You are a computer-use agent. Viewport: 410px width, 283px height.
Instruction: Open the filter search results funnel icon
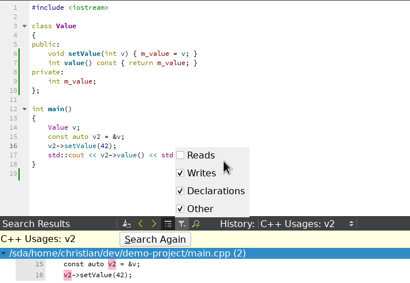point(182,224)
